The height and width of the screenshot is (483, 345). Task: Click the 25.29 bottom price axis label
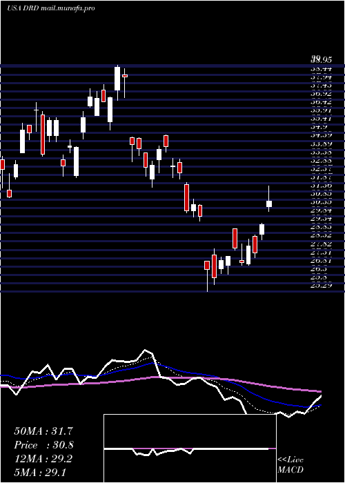point(321,286)
